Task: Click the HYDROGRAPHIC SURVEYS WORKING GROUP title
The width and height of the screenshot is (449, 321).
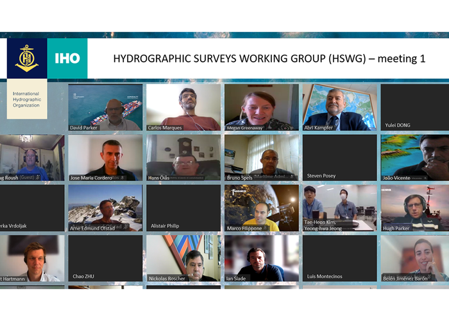Action: (x=269, y=58)
